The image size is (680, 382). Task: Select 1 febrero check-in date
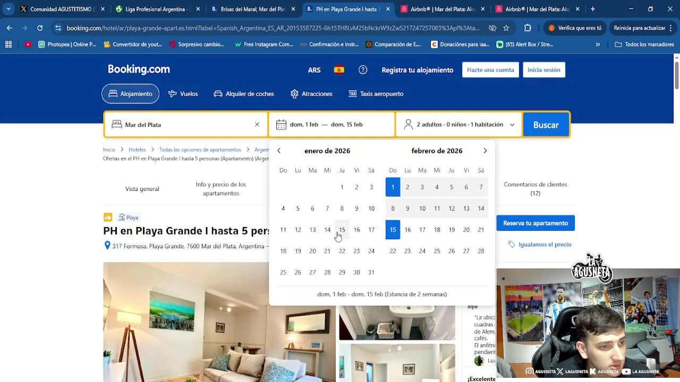(393, 187)
